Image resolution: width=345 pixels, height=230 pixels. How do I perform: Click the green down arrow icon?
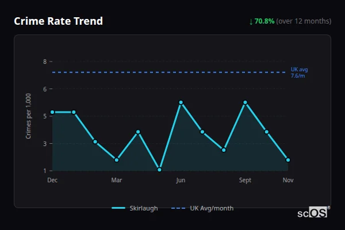[x=251, y=22]
